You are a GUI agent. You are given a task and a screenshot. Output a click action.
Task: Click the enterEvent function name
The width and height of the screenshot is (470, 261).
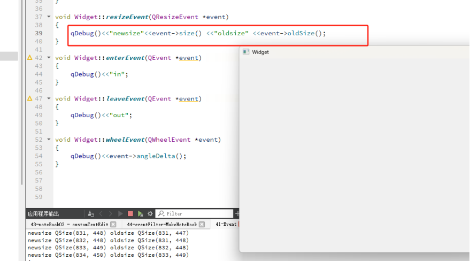(125, 58)
